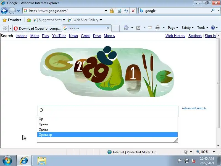Open Google Settings link
The width and height of the screenshot is (221, 166).
[x=195, y=36]
